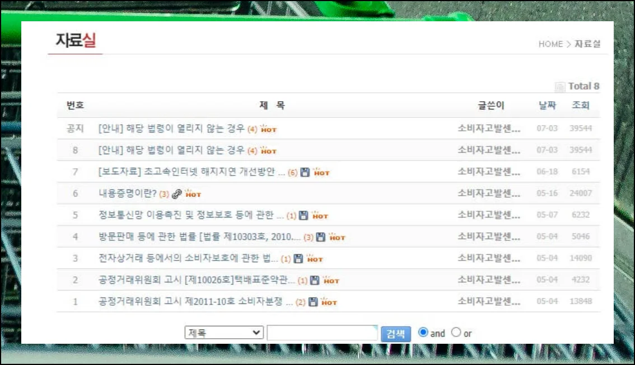Click the date 06-18 cell
This screenshot has width=635, height=365.
click(547, 172)
